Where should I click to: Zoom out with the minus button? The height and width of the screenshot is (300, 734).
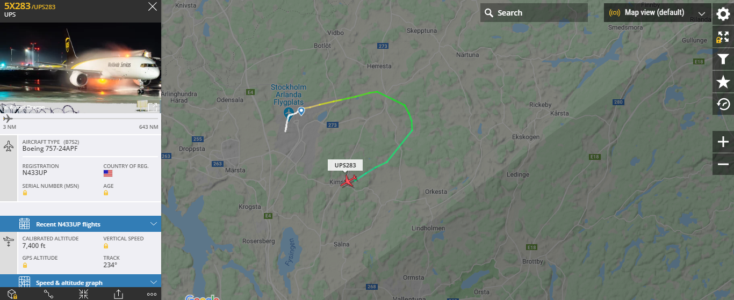723,164
